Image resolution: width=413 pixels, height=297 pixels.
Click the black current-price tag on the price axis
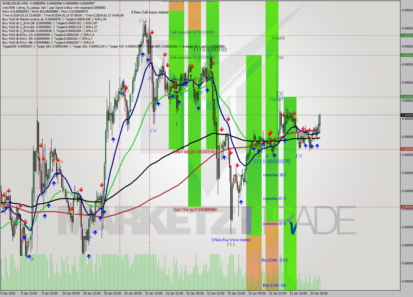click(407, 115)
